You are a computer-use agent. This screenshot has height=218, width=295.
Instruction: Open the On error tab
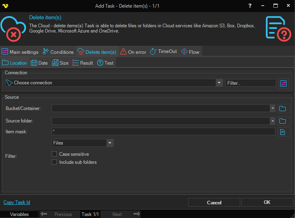click(133, 52)
